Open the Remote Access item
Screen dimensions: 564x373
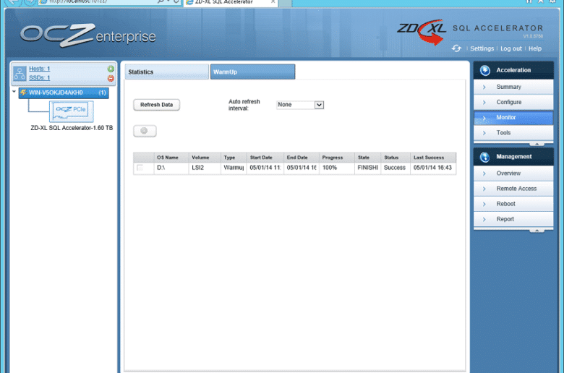[x=513, y=189]
